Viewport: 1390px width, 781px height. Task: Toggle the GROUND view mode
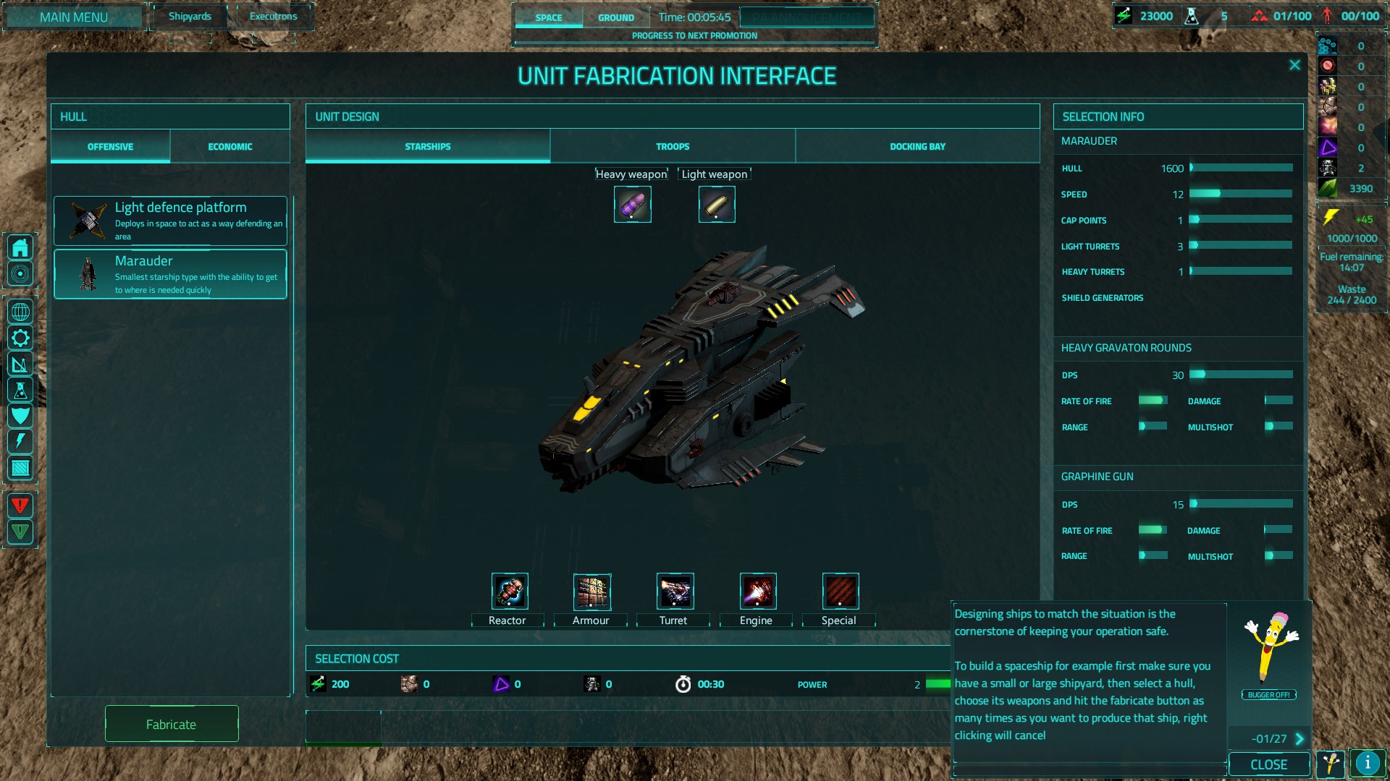tap(616, 17)
